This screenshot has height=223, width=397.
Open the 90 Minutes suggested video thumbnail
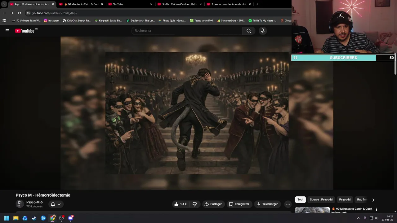[312, 210]
